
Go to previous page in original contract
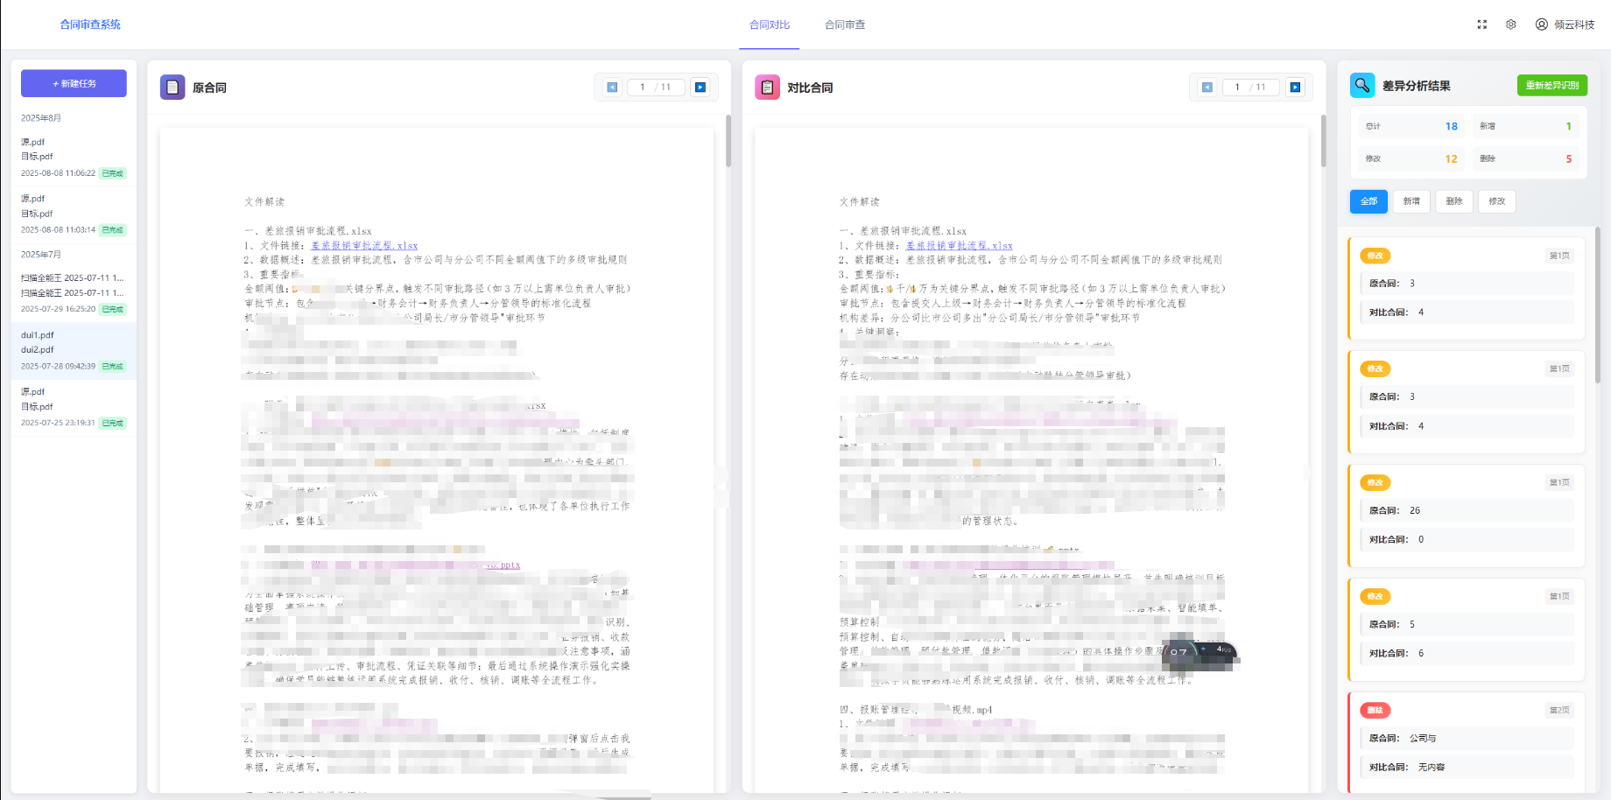click(x=612, y=88)
